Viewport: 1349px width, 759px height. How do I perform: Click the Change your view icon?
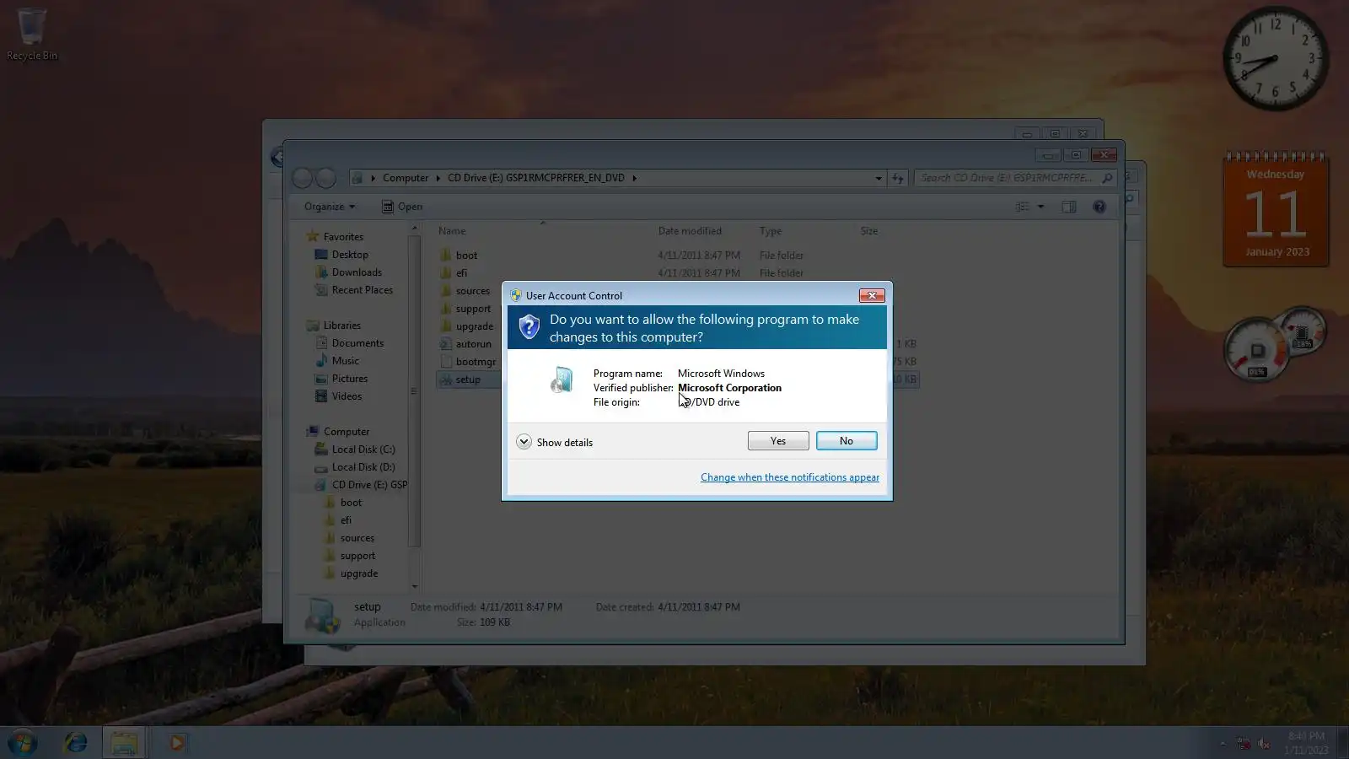coord(1022,207)
